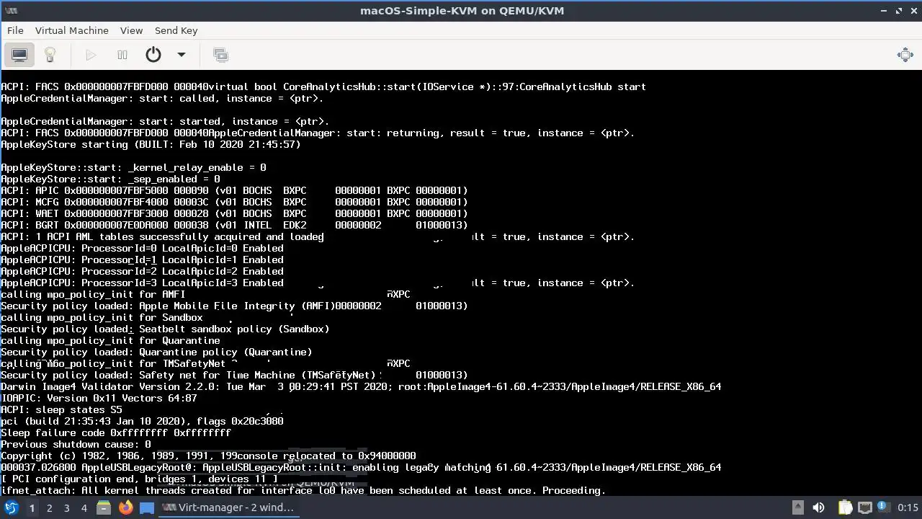Click the ifnet_attach kernel threads line
This screenshot has height=519, width=922.
pos(303,490)
